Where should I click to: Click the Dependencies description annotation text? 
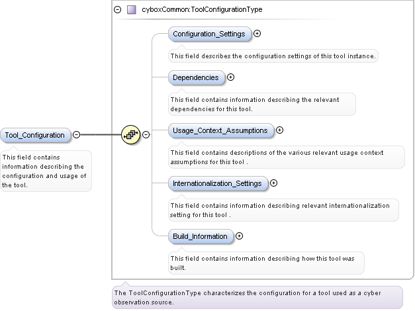pyautogui.click(x=262, y=104)
